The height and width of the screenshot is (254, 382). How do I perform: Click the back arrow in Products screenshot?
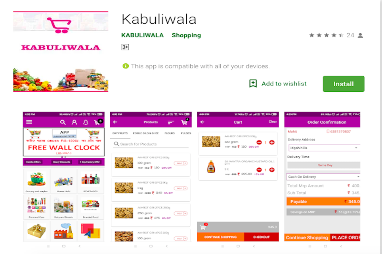click(115, 122)
